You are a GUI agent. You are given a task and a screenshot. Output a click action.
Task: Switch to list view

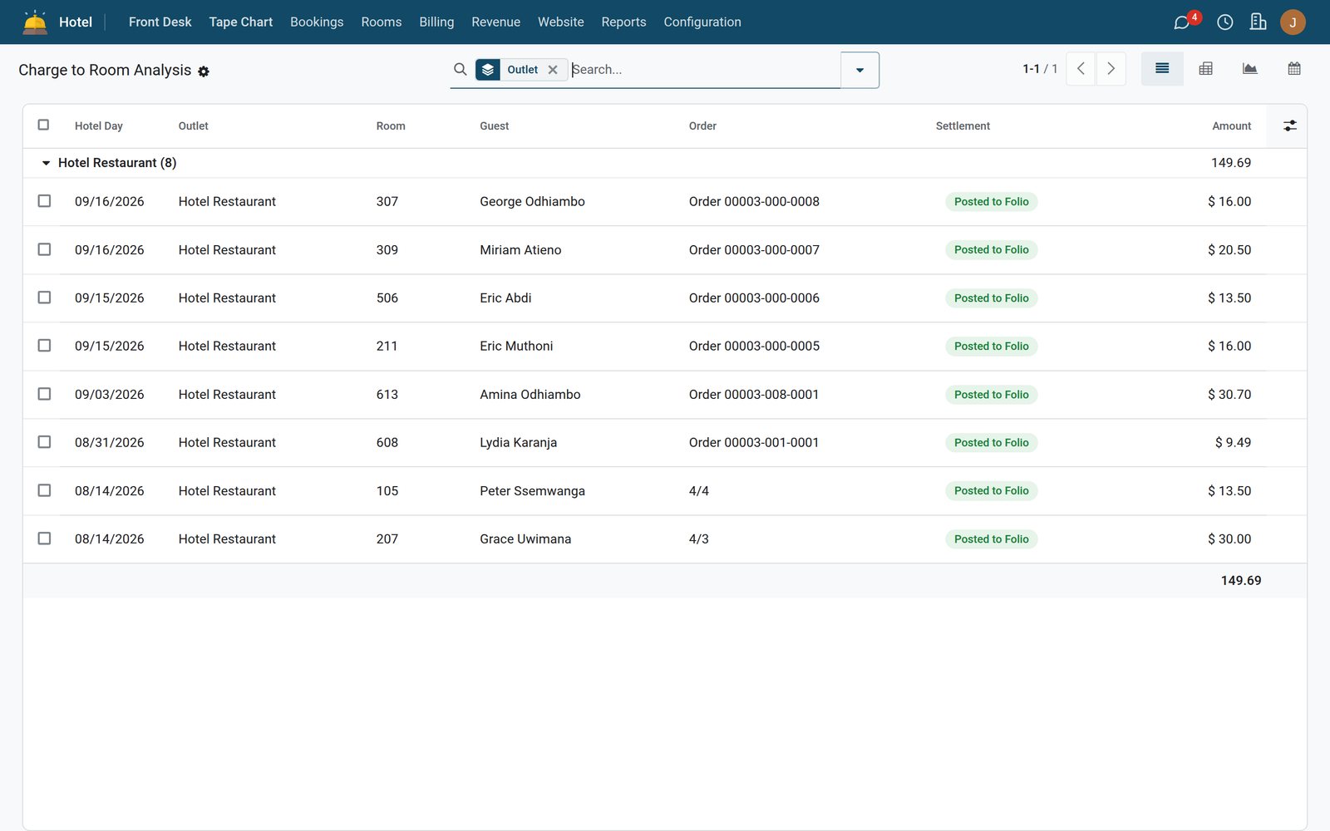1162,69
